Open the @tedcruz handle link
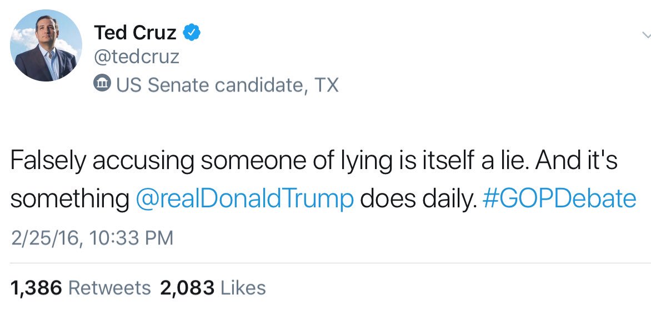 (x=136, y=57)
